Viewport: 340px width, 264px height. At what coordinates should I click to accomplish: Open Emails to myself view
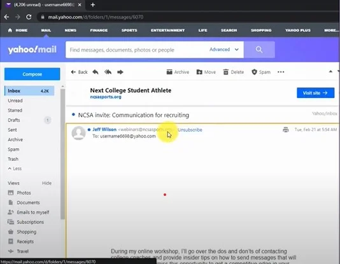click(29, 212)
